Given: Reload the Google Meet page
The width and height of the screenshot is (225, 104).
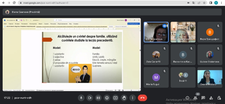Looking at the screenshot, I should coord(14,3).
